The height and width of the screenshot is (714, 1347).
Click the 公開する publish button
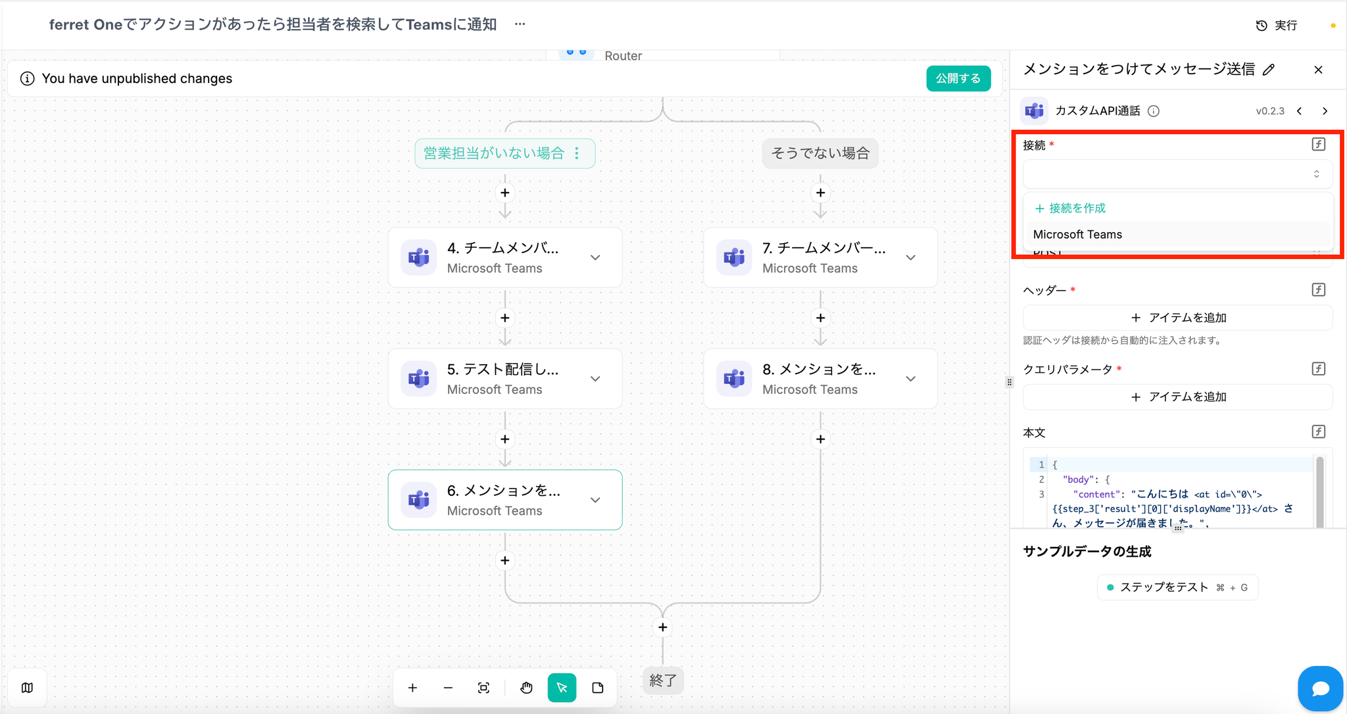coord(958,78)
